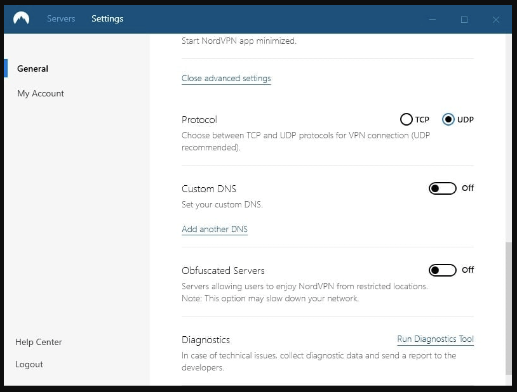Minimize the NordVPN window
The height and width of the screenshot is (392, 517).
[433, 20]
